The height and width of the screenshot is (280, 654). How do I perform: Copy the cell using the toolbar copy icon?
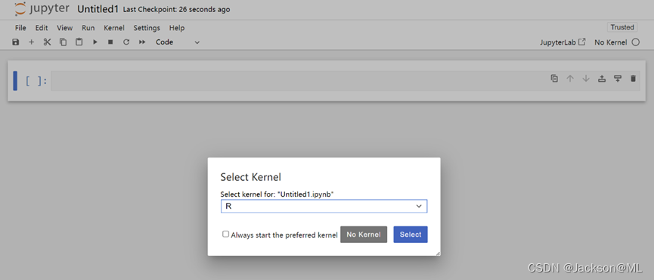click(x=63, y=42)
